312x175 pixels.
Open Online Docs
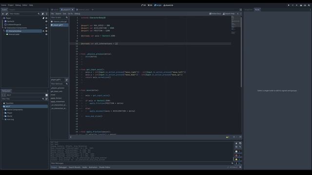pos(215,14)
